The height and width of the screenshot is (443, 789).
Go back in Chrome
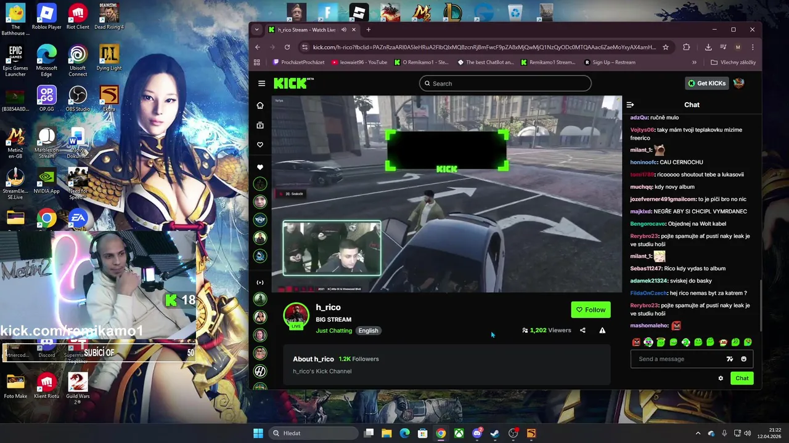coord(258,47)
